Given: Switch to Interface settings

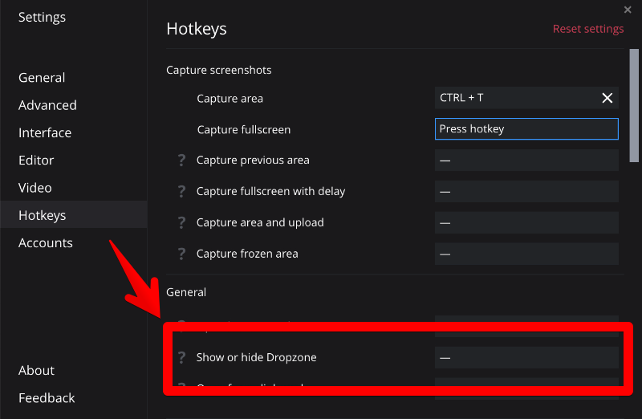Looking at the screenshot, I should [45, 132].
